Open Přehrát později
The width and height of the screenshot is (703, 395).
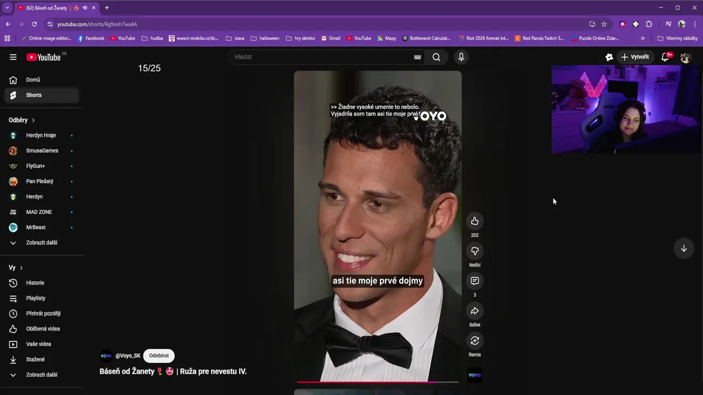click(x=42, y=314)
